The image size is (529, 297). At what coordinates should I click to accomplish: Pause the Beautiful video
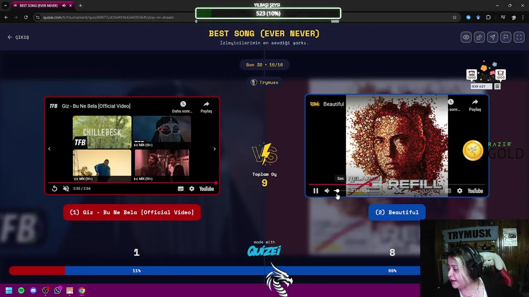[316, 191]
